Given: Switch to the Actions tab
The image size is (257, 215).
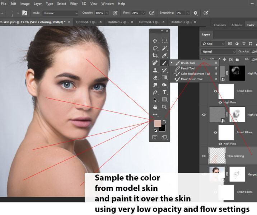Looking at the screenshot, I should tap(236, 25).
